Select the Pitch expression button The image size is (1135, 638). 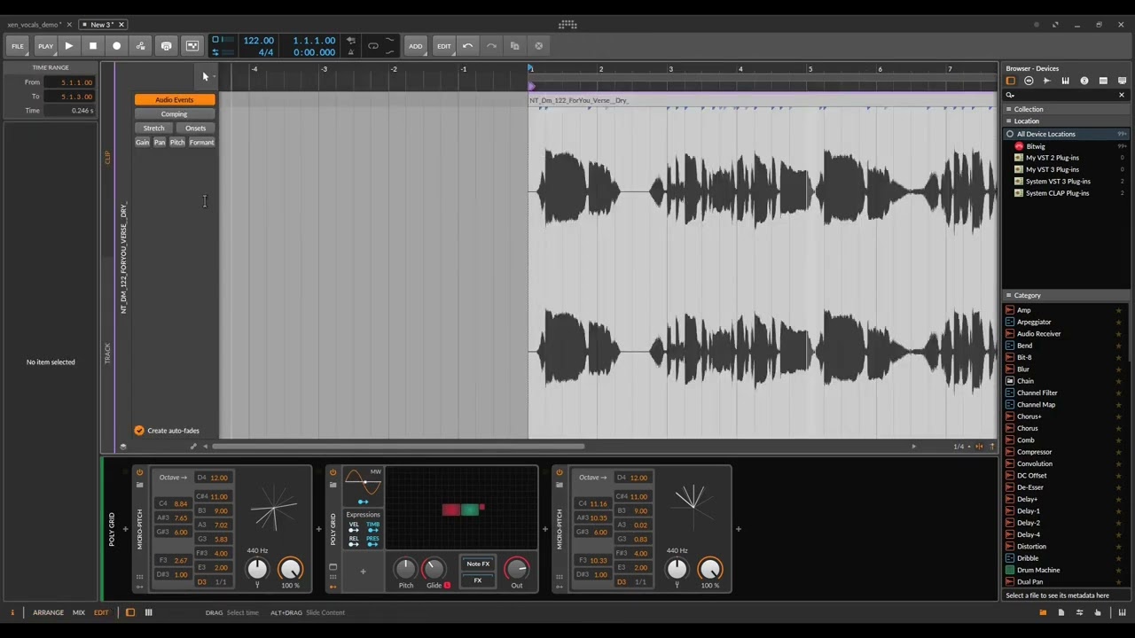(x=177, y=143)
